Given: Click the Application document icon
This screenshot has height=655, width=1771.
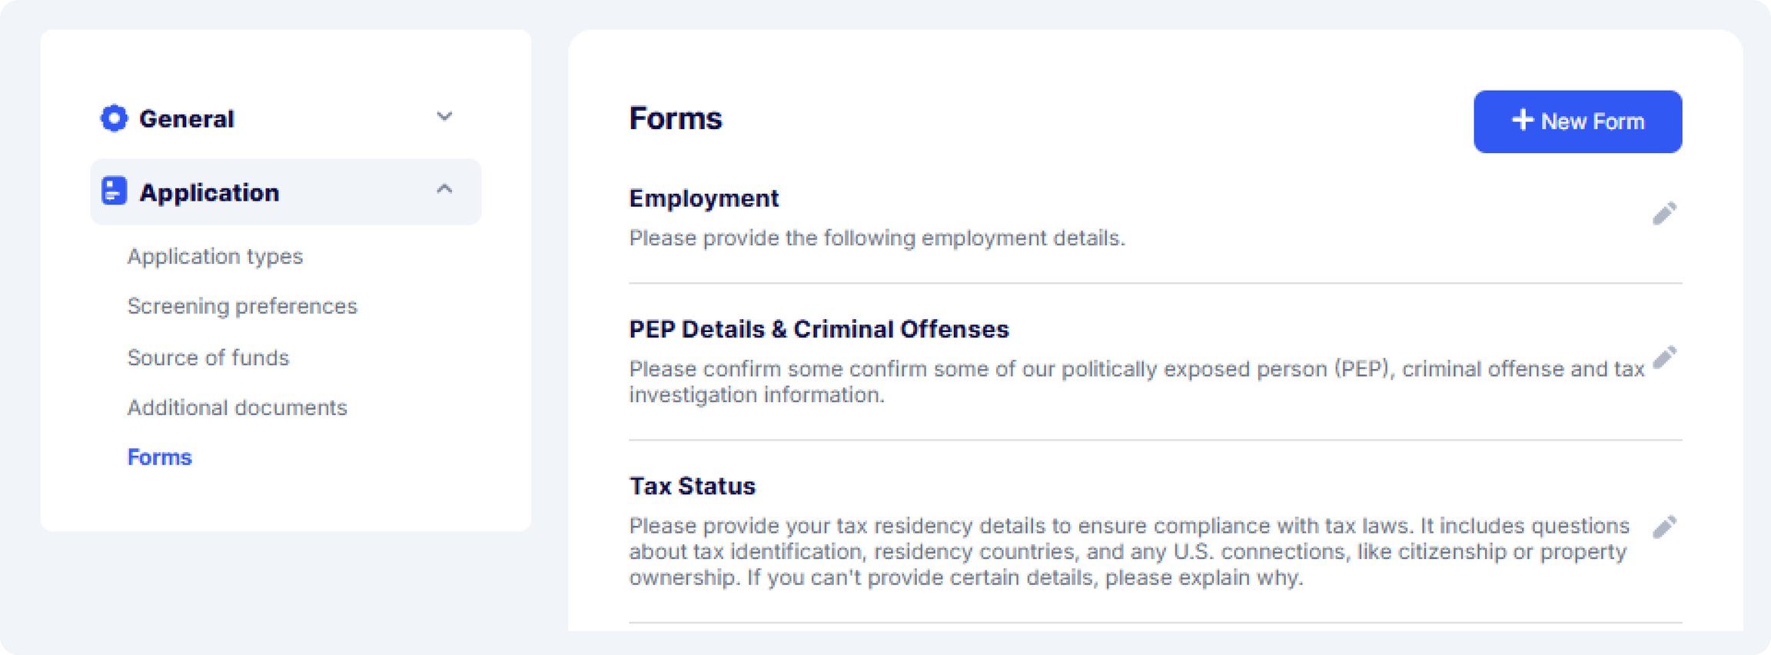Looking at the screenshot, I should [114, 191].
